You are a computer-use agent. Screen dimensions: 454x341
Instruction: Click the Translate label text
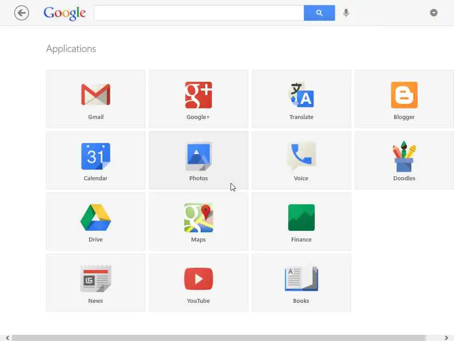point(301,117)
